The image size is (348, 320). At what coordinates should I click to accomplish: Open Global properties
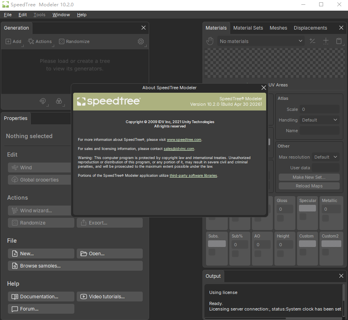[x=40, y=180]
